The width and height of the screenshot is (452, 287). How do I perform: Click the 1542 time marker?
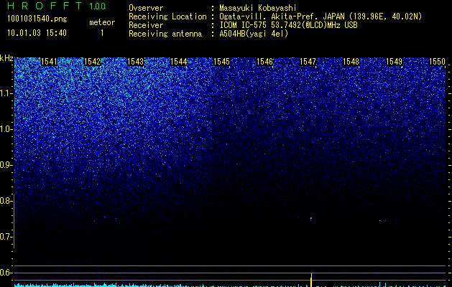point(92,62)
